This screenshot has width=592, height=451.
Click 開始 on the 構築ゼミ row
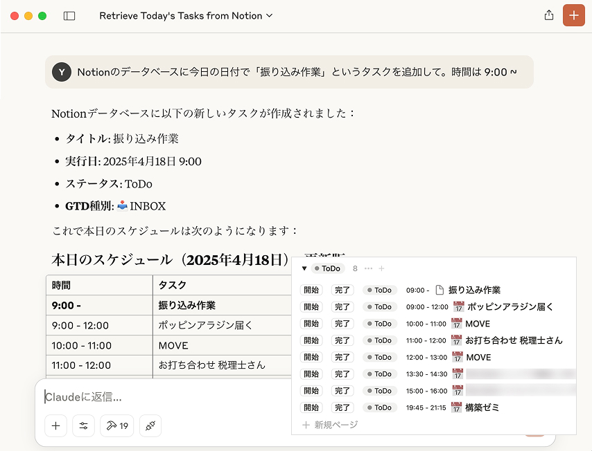click(x=311, y=407)
